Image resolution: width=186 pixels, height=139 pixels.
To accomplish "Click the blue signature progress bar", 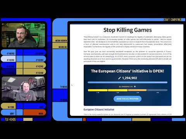I will pyautogui.click(x=127, y=82).
